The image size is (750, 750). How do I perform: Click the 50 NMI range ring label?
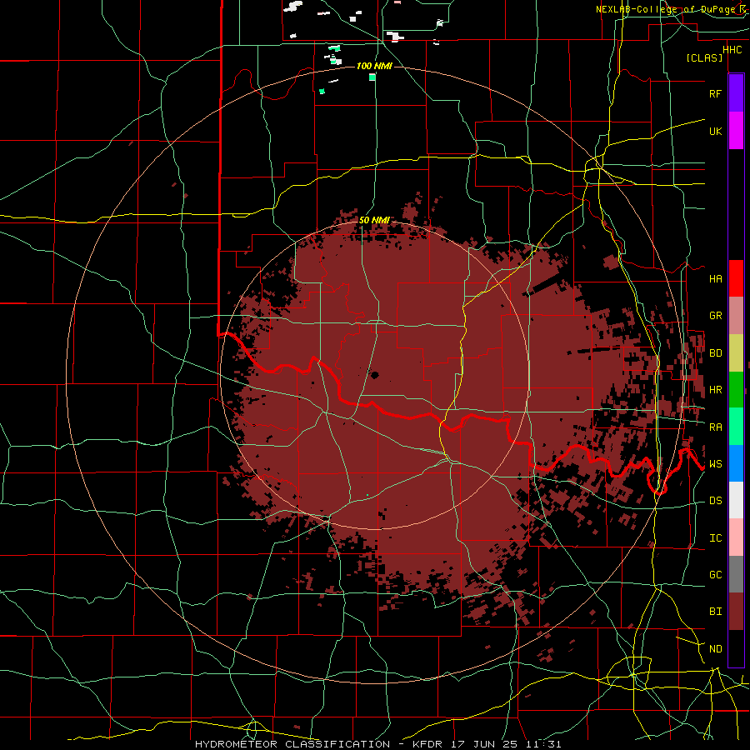(374, 220)
